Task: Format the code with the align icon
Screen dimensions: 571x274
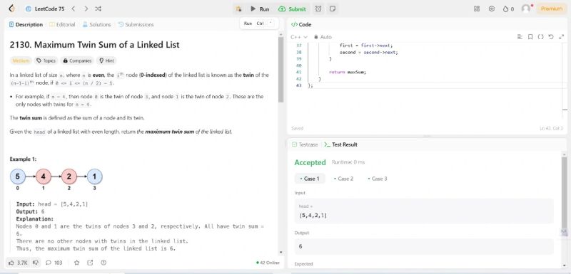Action: pos(520,37)
